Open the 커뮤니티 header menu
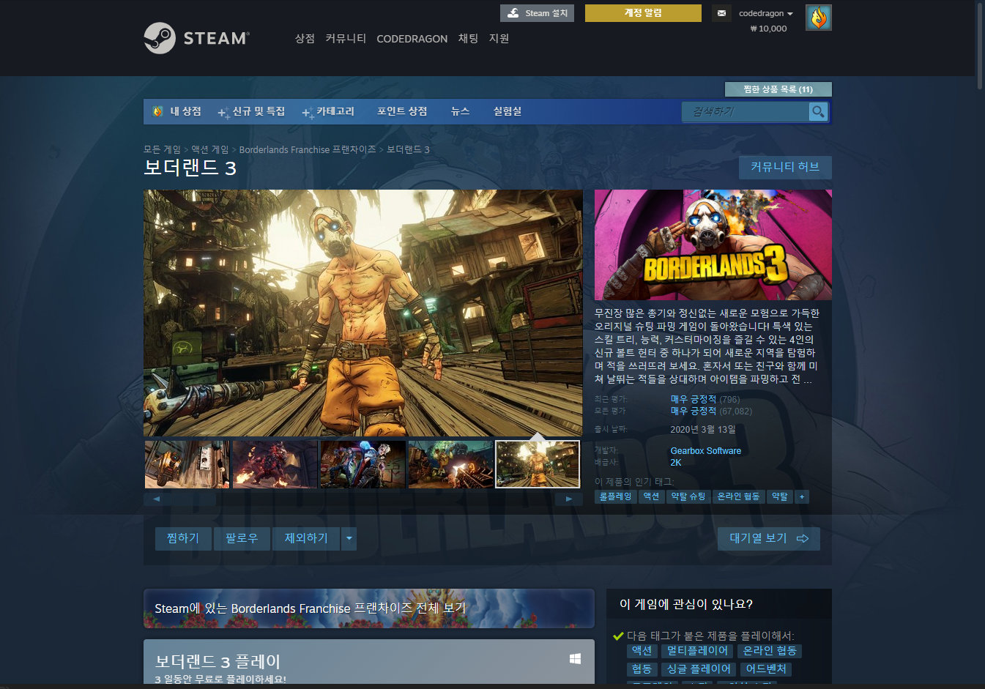The height and width of the screenshot is (689, 985). click(346, 38)
